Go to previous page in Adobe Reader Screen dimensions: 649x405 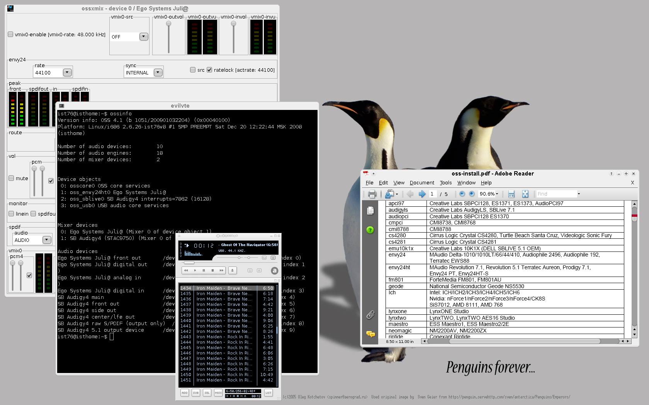click(410, 194)
